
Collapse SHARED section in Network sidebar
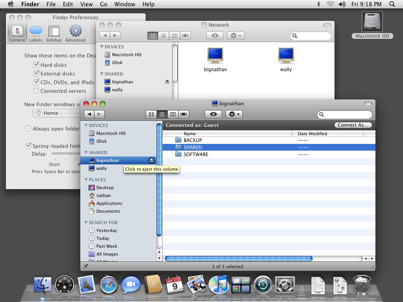point(102,74)
